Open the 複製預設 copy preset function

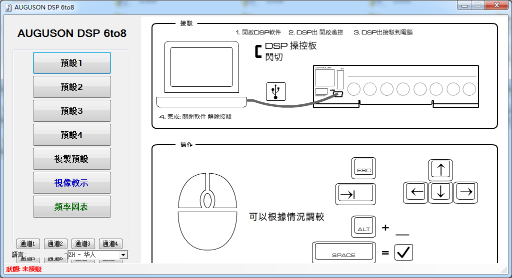click(72, 159)
